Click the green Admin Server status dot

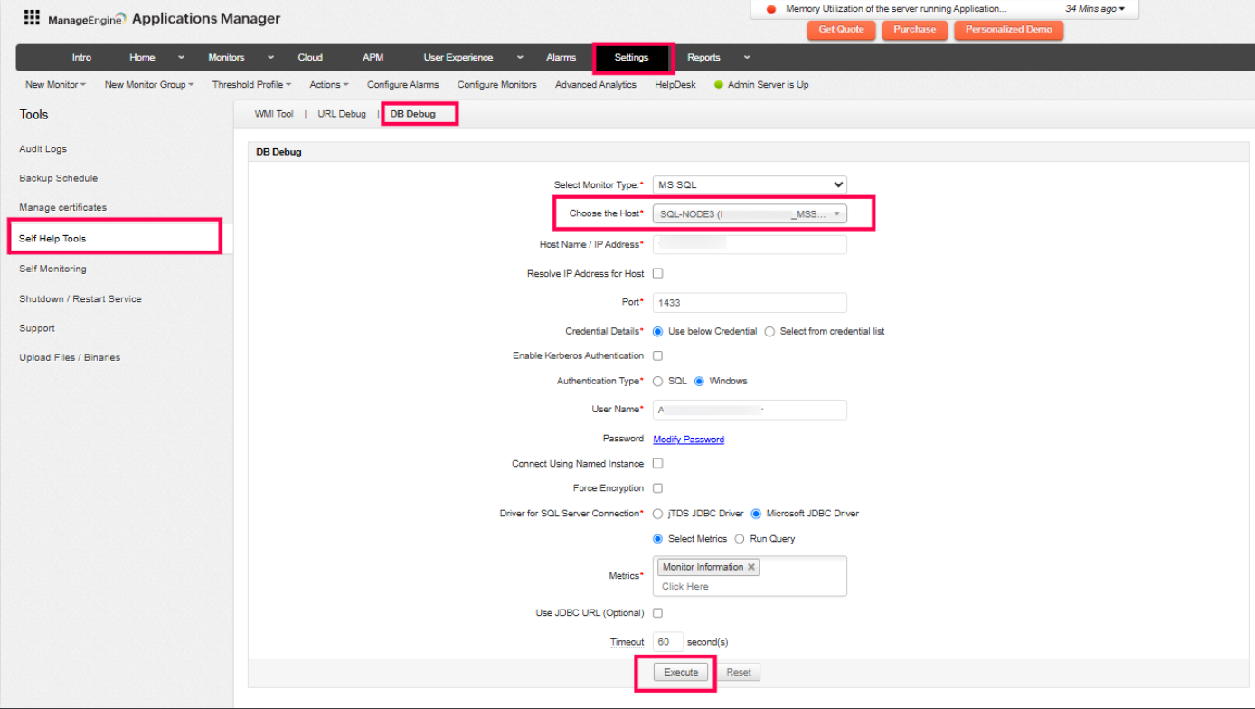pos(719,85)
